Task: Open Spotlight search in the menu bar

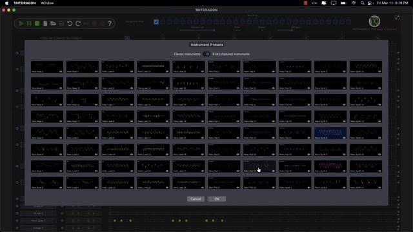Action: pyautogui.click(x=363, y=3)
